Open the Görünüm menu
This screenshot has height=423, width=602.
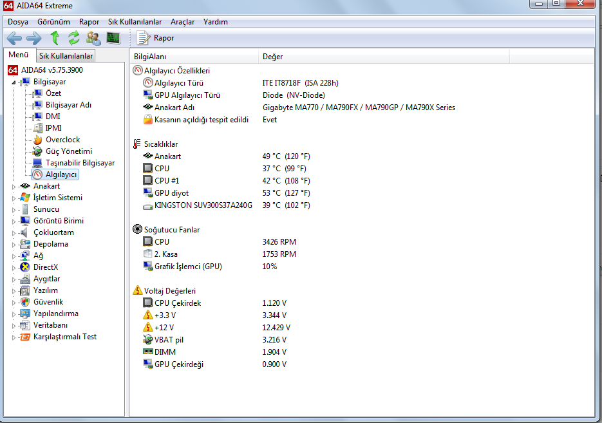click(53, 22)
